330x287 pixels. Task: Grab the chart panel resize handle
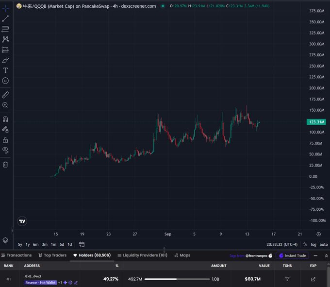[x=164, y=250]
